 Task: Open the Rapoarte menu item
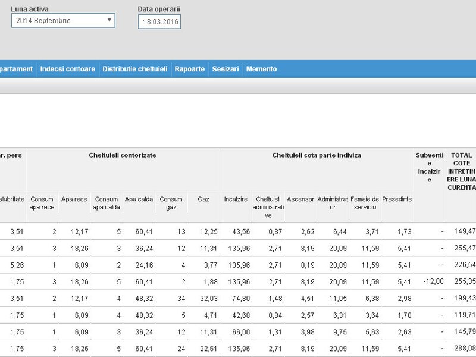(190, 69)
